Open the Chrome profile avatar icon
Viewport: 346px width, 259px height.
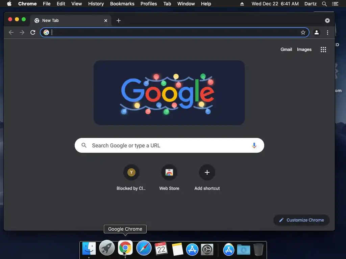(x=316, y=33)
